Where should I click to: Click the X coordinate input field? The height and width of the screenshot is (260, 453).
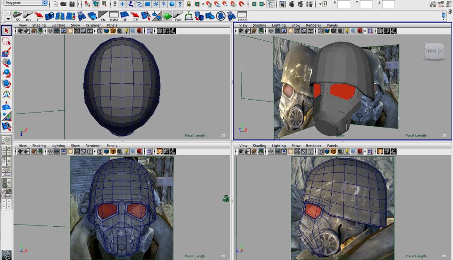coord(344,4)
